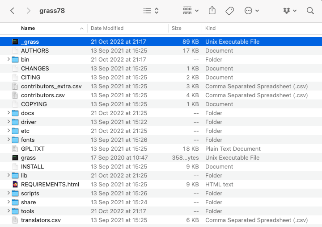The height and width of the screenshot is (227, 322).
Task: Click the etc folder icon
Action: tap(15, 131)
